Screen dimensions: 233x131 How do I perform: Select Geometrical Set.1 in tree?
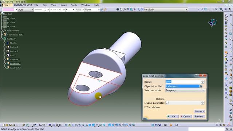coord(15,35)
